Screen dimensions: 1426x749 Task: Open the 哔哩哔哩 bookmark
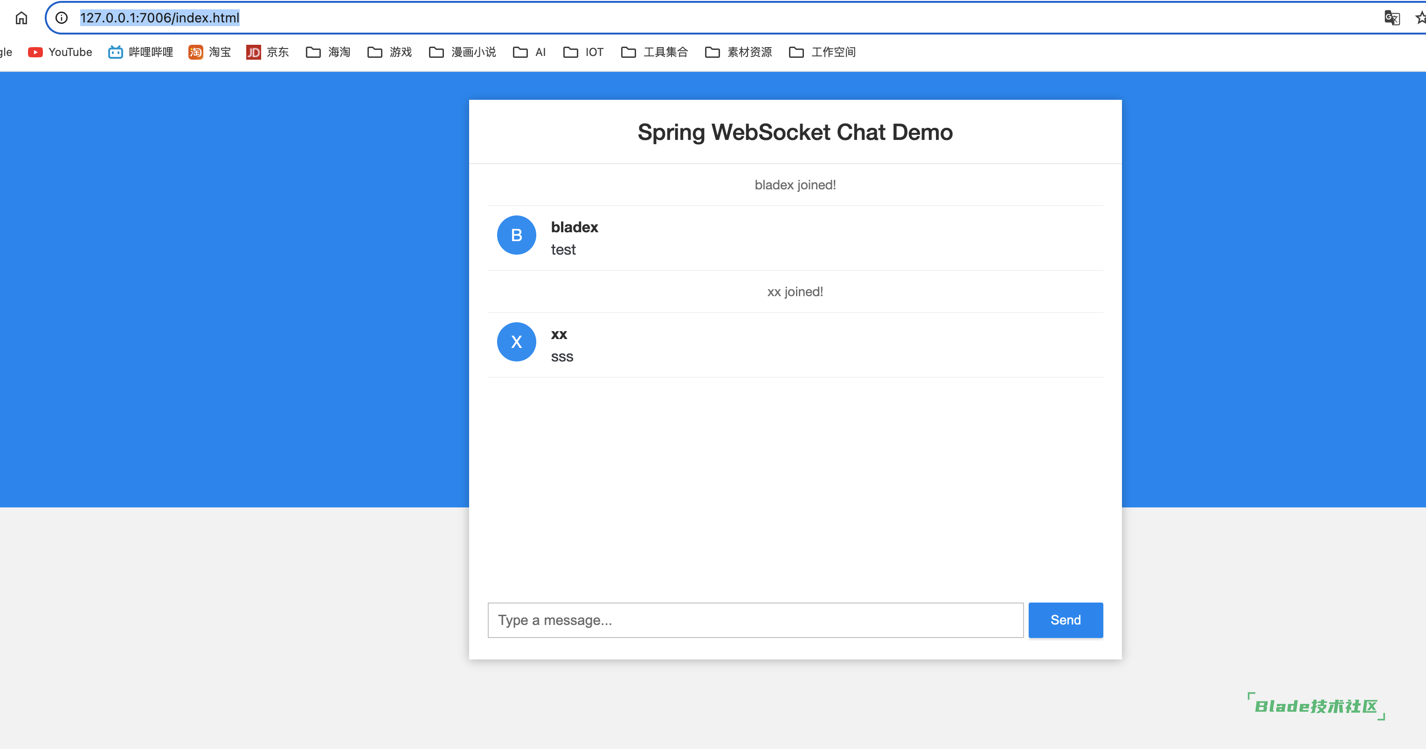[141, 52]
